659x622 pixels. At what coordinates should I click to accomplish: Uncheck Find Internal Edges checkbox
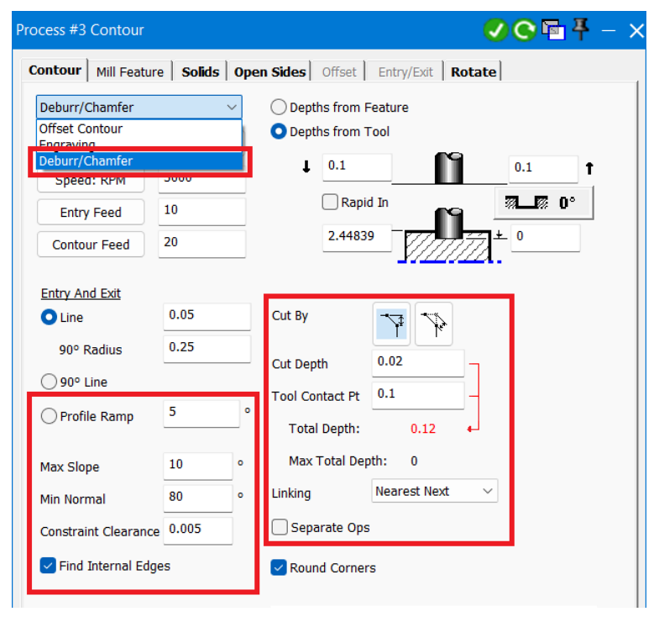48,566
